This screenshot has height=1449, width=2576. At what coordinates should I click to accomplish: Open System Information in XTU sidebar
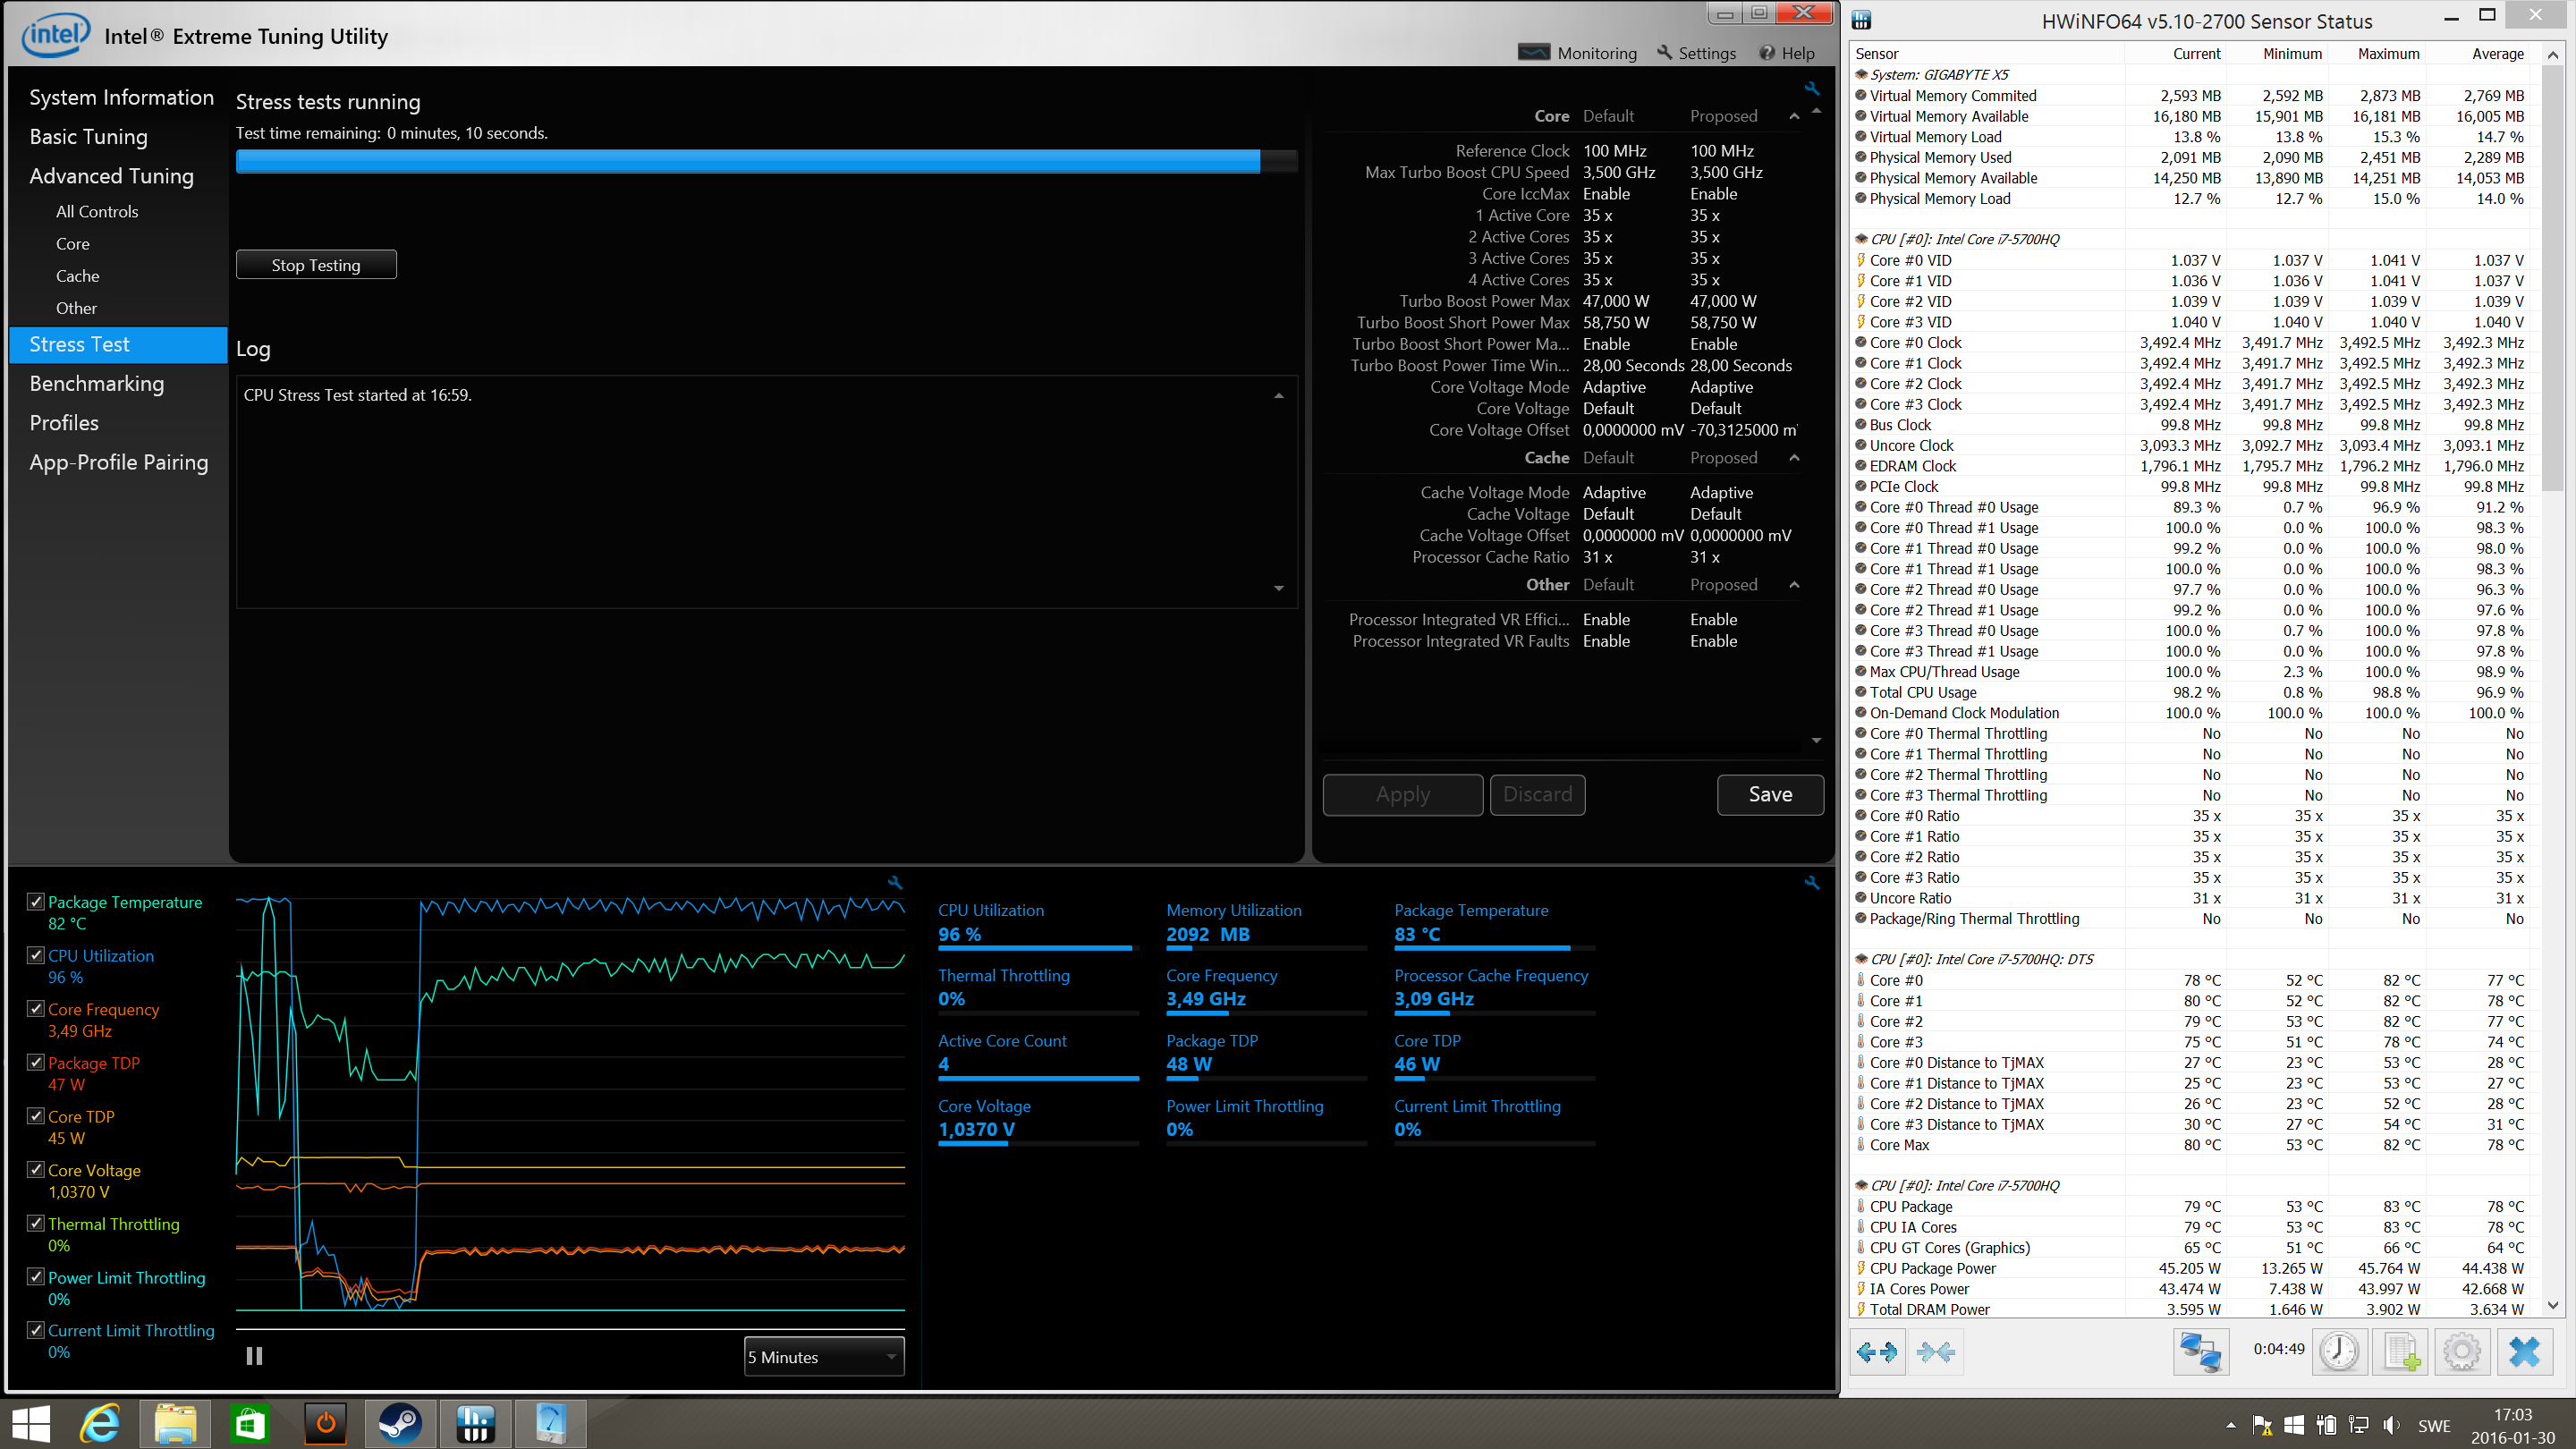click(121, 97)
